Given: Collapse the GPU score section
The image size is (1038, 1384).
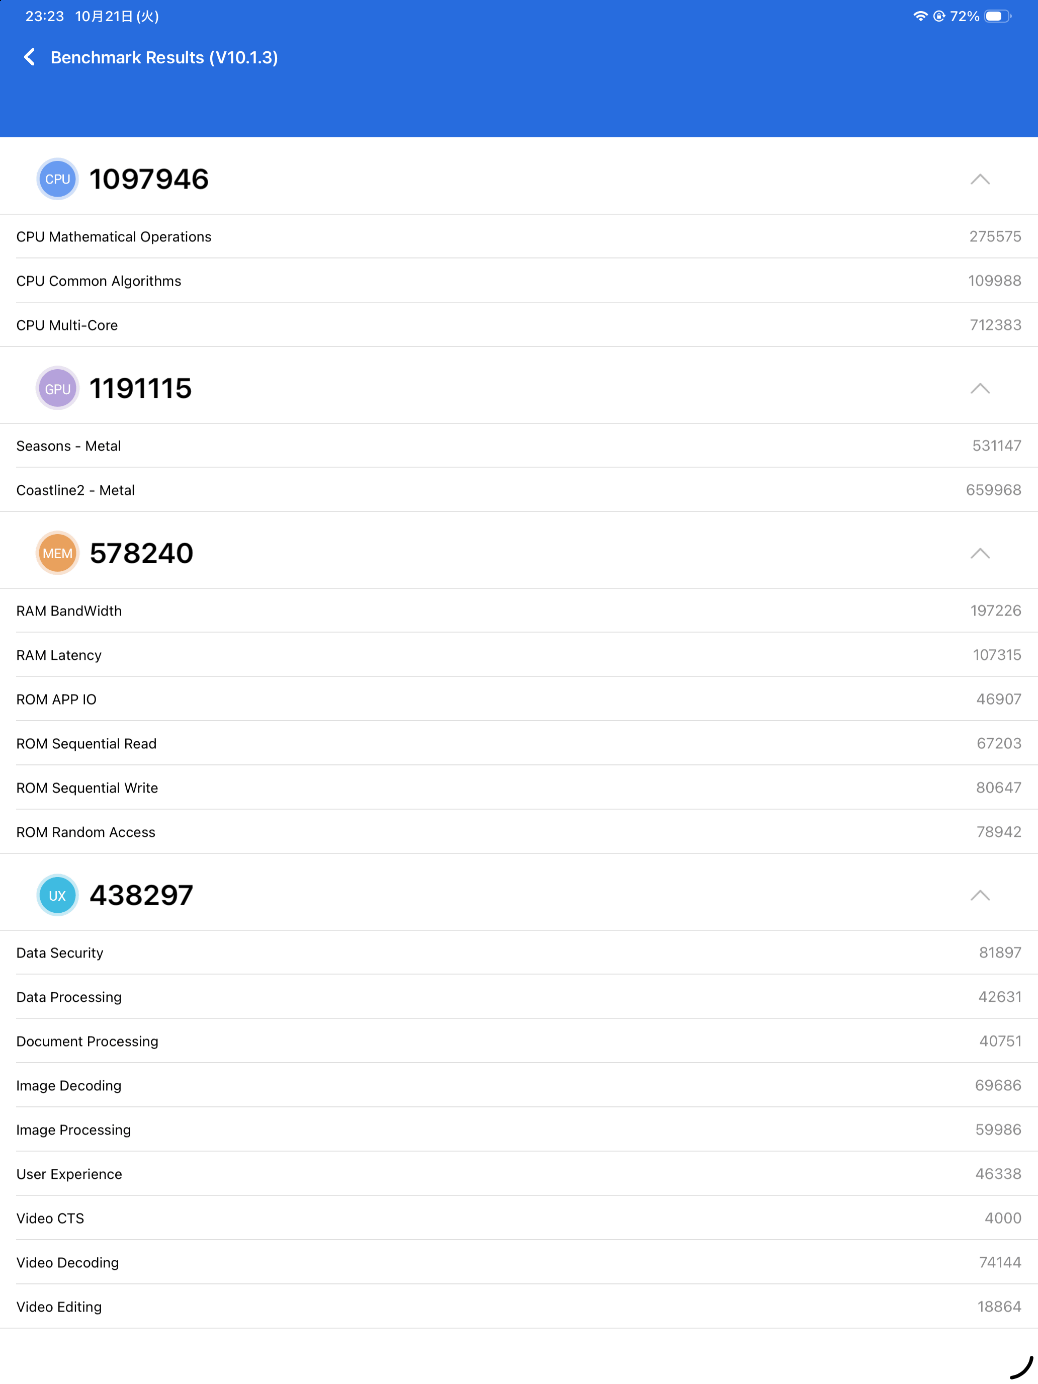Looking at the screenshot, I should 980,389.
